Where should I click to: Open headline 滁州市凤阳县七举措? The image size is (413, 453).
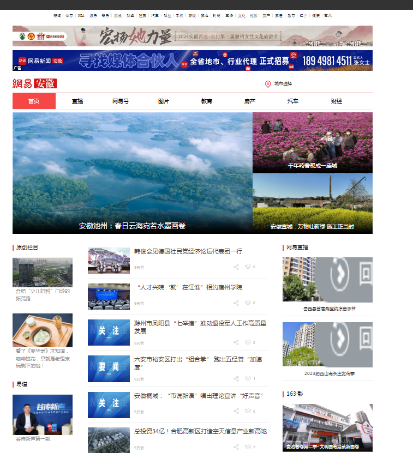coord(200,327)
